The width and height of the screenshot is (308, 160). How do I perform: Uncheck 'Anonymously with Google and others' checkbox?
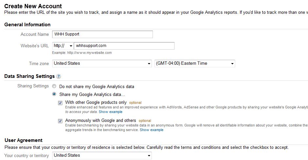tap(60, 121)
